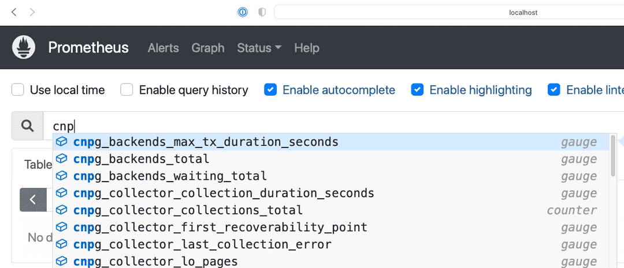Enable the Use local time checkbox
Image resolution: width=624 pixels, height=268 pixels.
[x=18, y=90]
